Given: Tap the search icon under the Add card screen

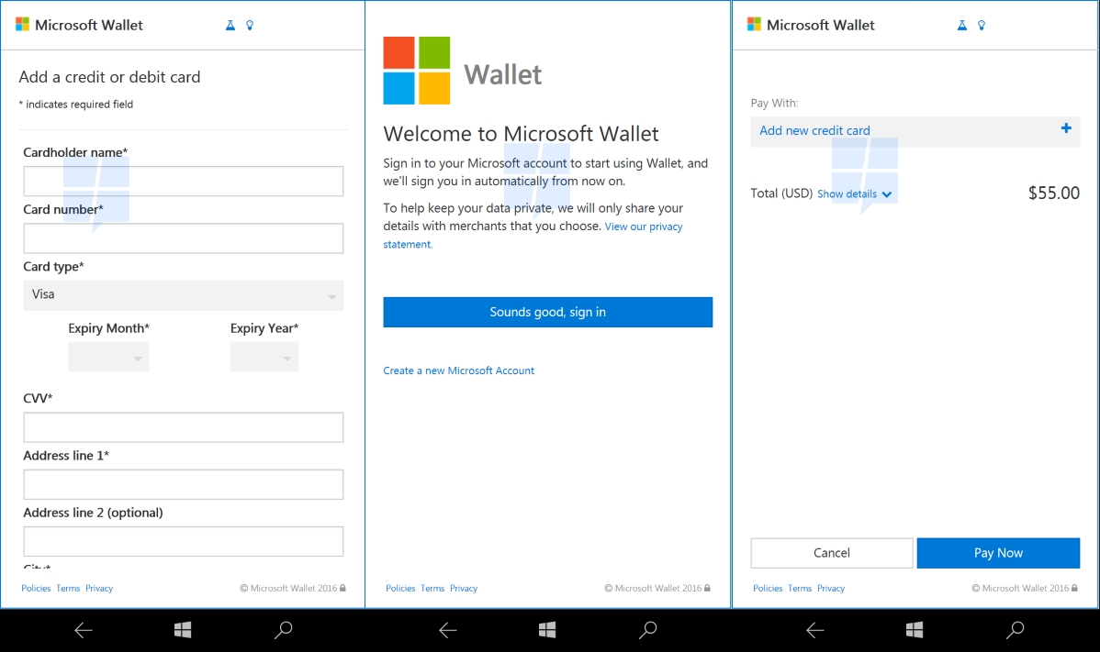Looking at the screenshot, I should (x=284, y=630).
